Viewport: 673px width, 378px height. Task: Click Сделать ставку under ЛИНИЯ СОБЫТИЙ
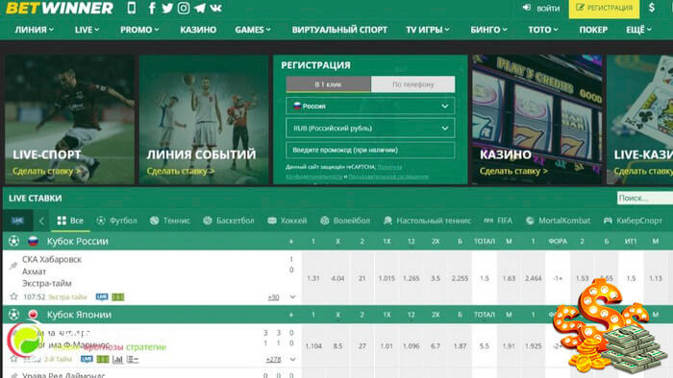click(x=181, y=171)
